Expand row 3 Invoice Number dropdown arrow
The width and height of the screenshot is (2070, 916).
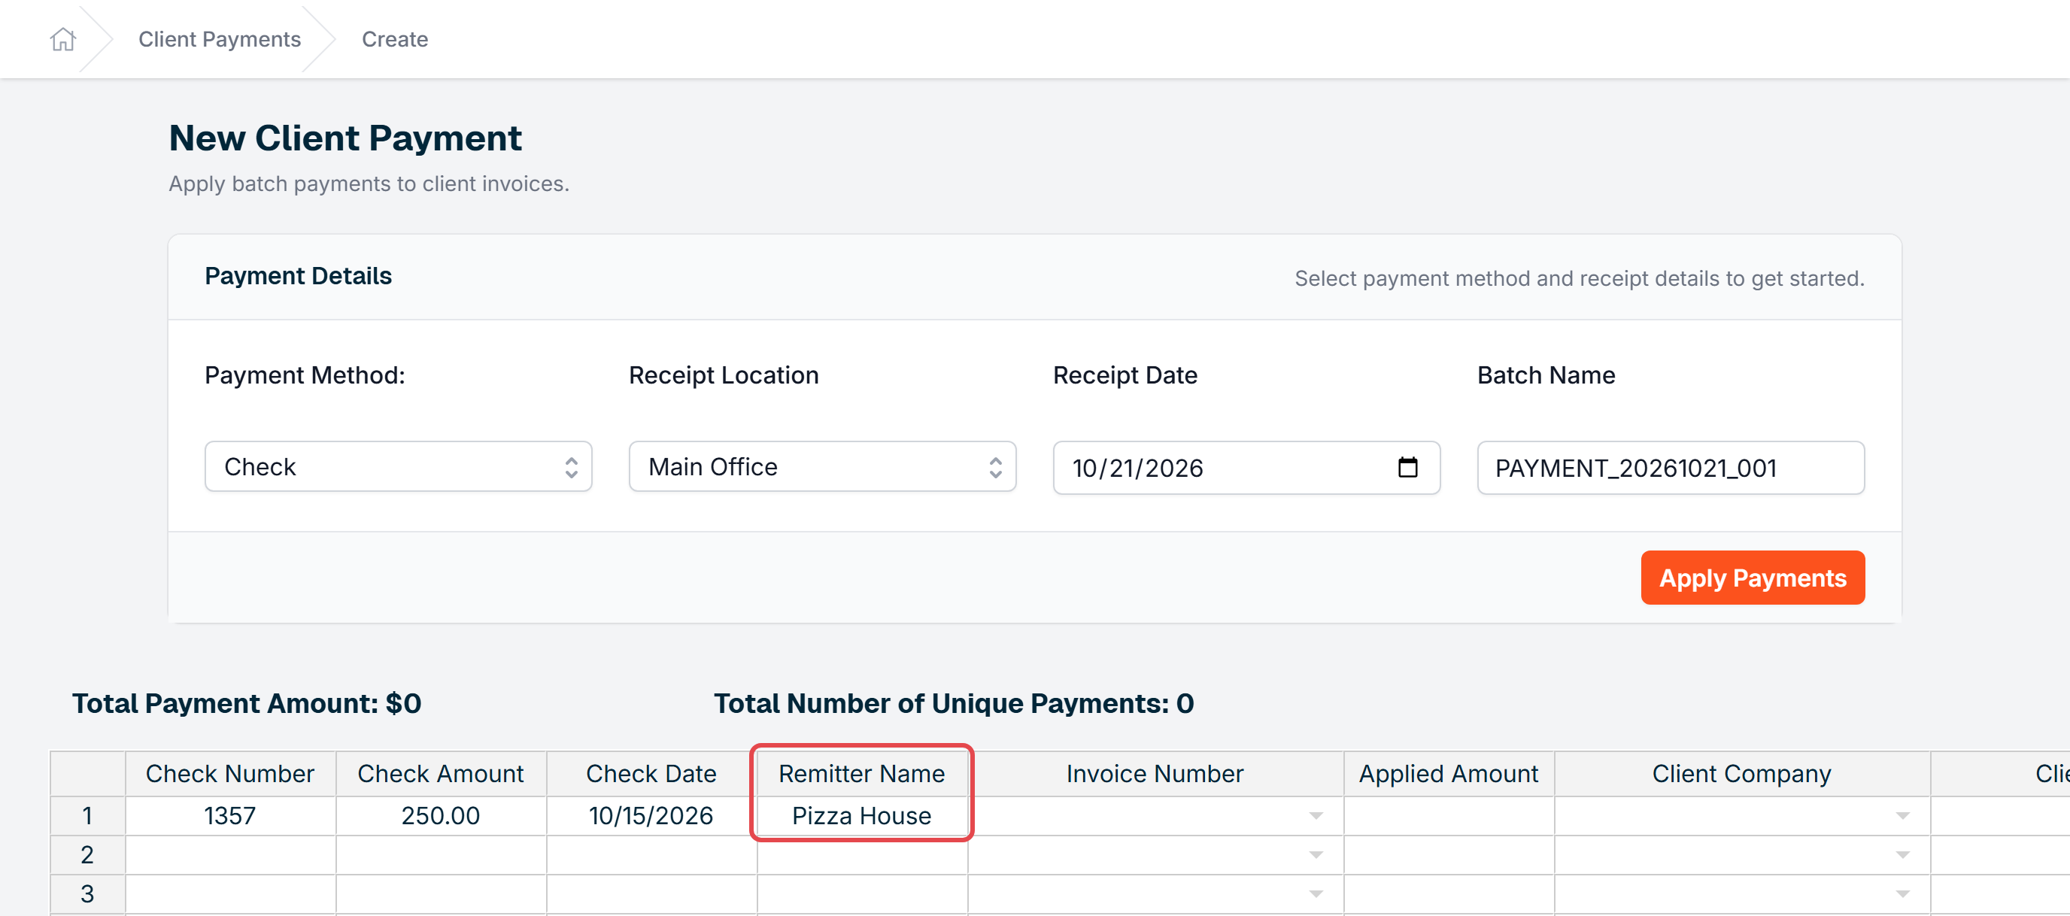[x=1316, y=894]
